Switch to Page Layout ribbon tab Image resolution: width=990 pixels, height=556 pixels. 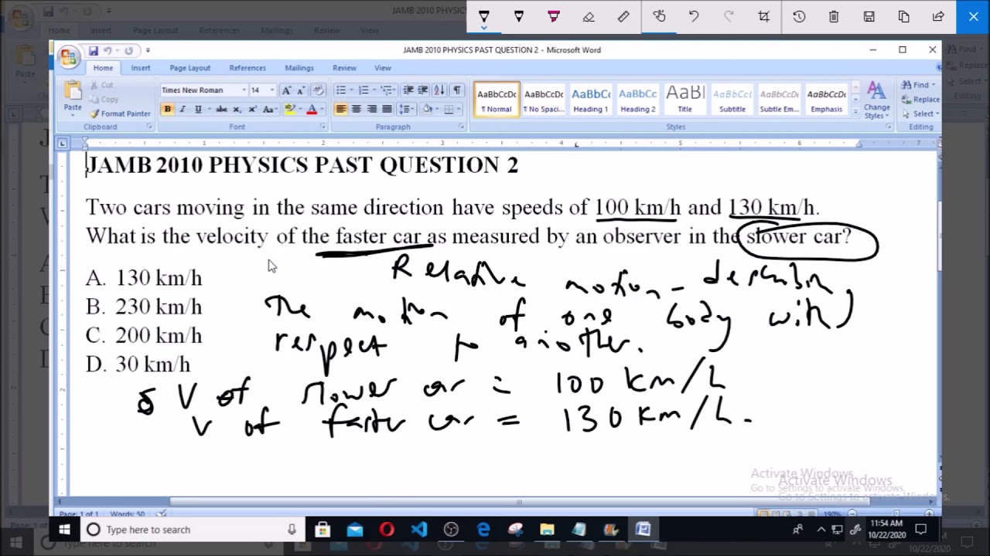[190, 68]
